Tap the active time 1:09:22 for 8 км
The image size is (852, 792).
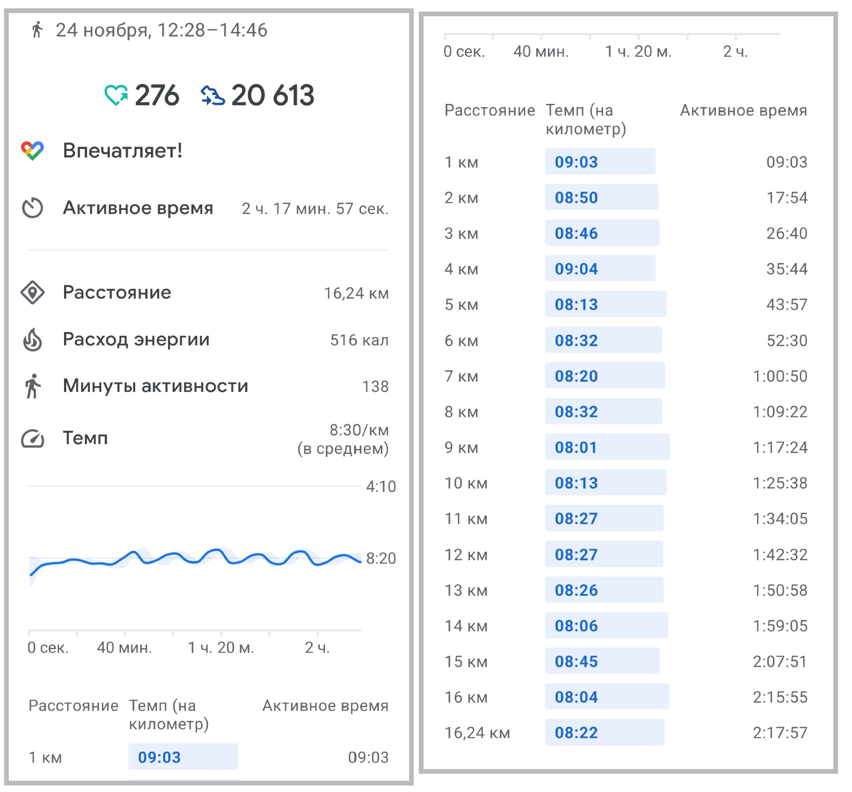point(780,412)
